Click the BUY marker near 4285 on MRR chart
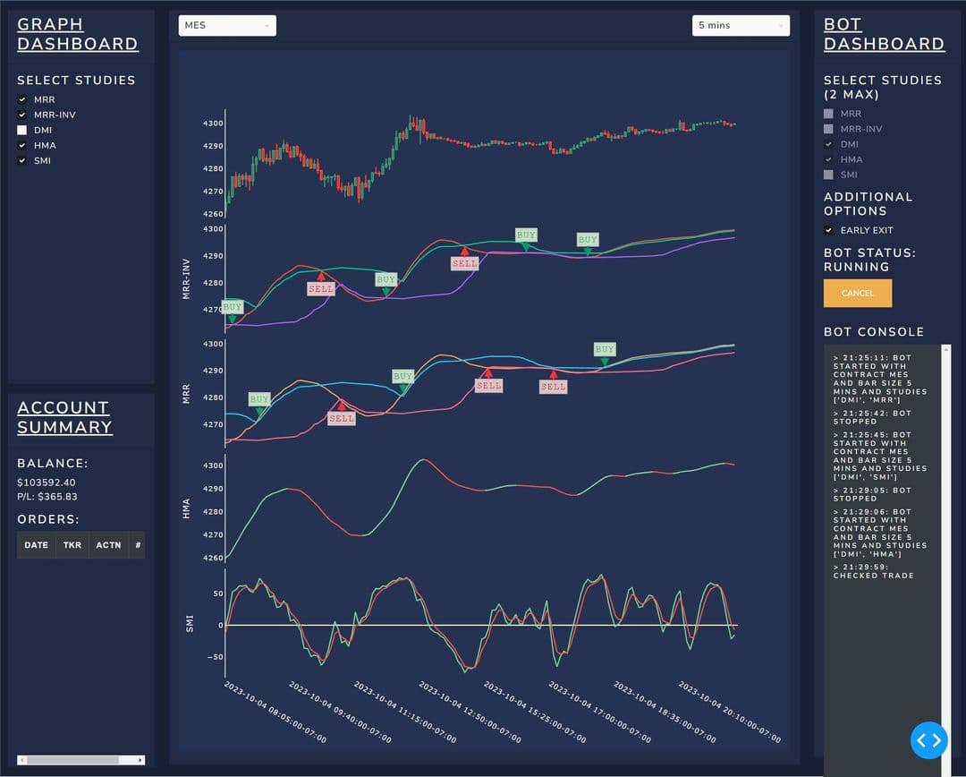 [x=258, y=399]
